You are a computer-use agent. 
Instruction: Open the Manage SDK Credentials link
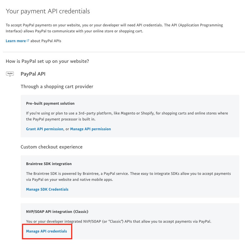(47, 189)
